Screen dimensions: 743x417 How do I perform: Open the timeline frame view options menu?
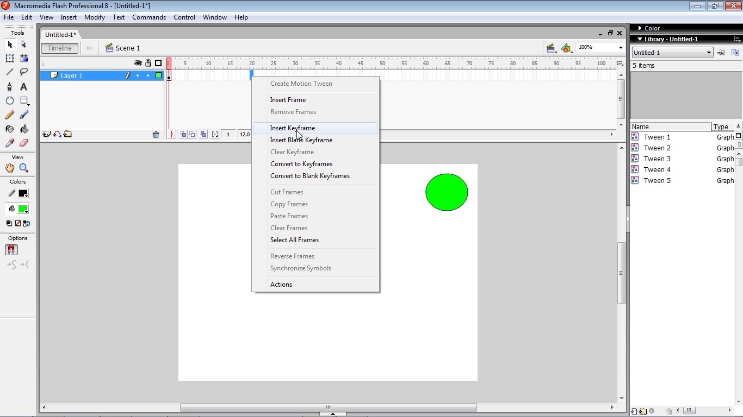(x=620, y=64)
